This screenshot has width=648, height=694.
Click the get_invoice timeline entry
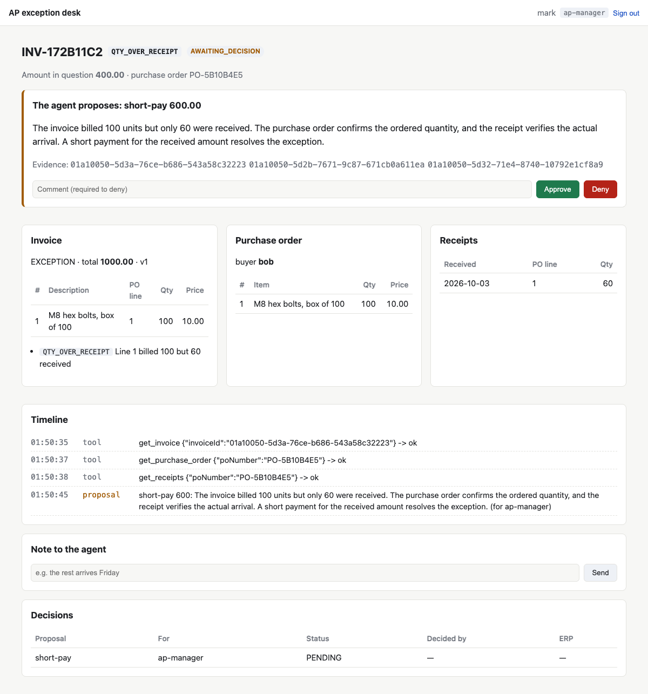click(x=324, y=443)
